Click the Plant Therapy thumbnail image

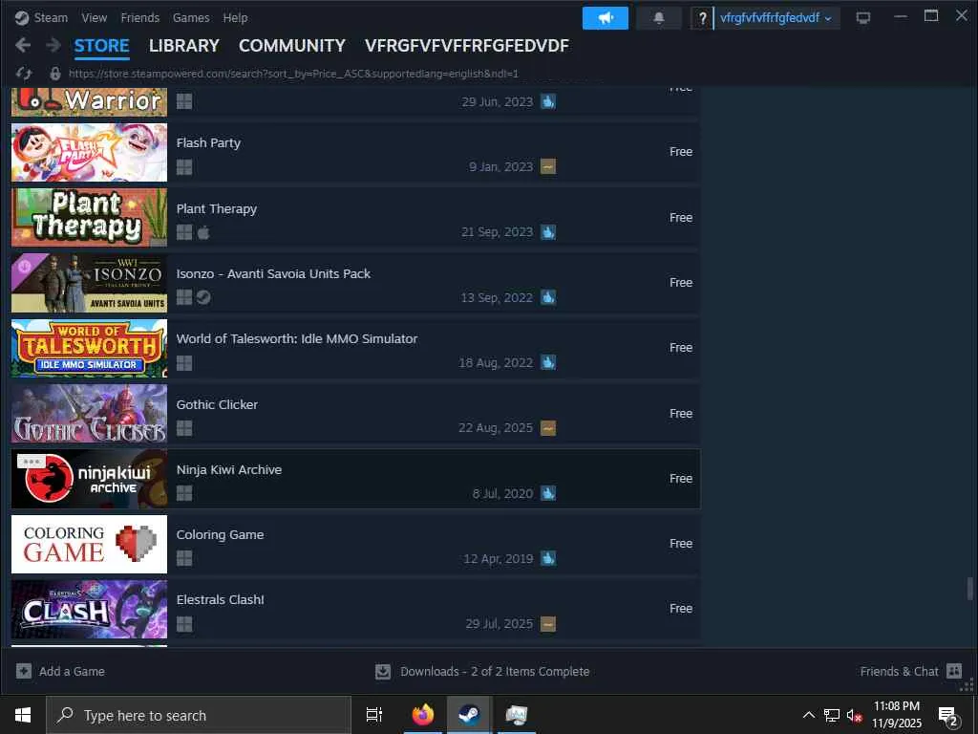tap(89, 218)
